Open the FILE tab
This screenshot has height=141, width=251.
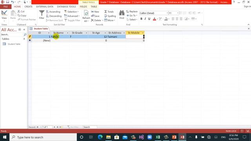(5, 7)
